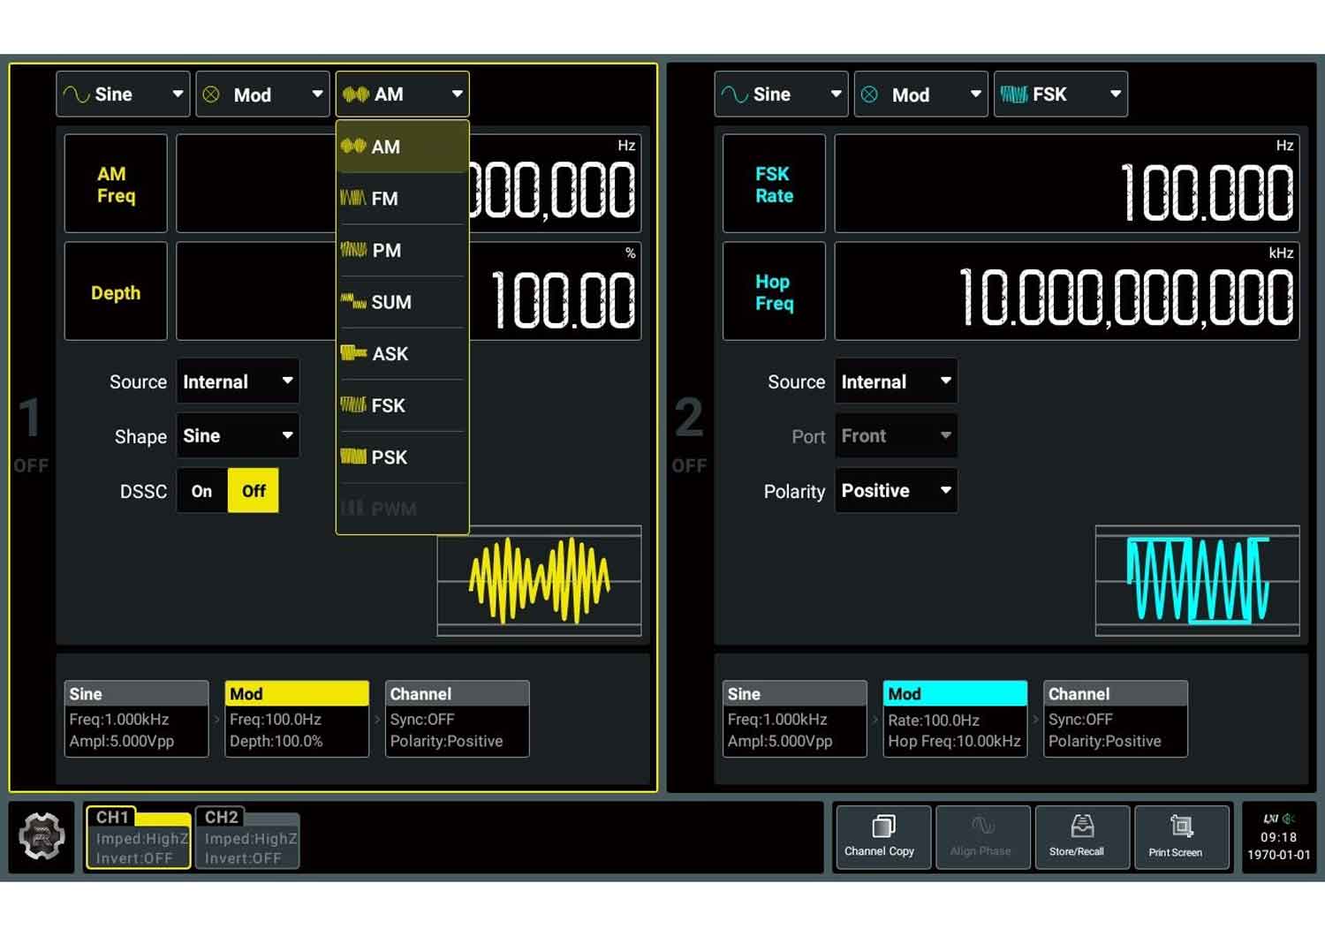This screenshot has width=1325, height=936.
Task: Expand channel 2 Source Internal dropdown
Action: [896, 381]
